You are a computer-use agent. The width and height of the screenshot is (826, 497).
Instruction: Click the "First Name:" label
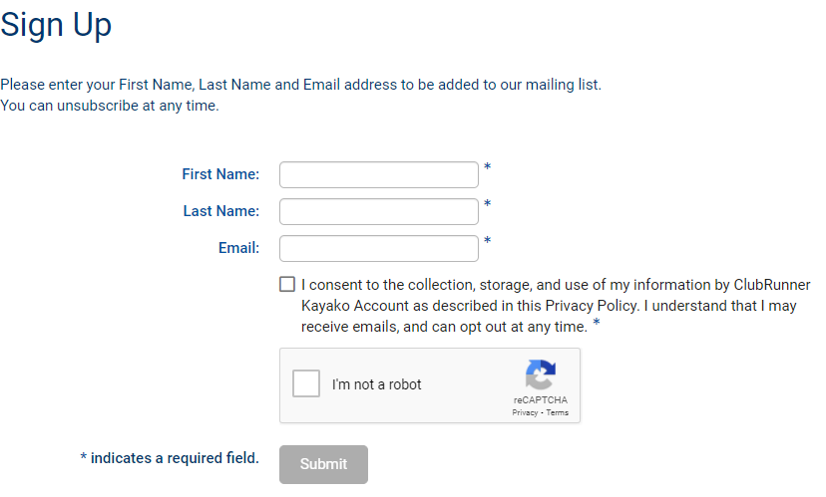pos(220,174)
